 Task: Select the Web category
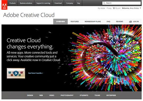coord(41,95)
